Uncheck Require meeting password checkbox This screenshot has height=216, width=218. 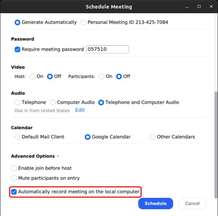tap(17, 49)
